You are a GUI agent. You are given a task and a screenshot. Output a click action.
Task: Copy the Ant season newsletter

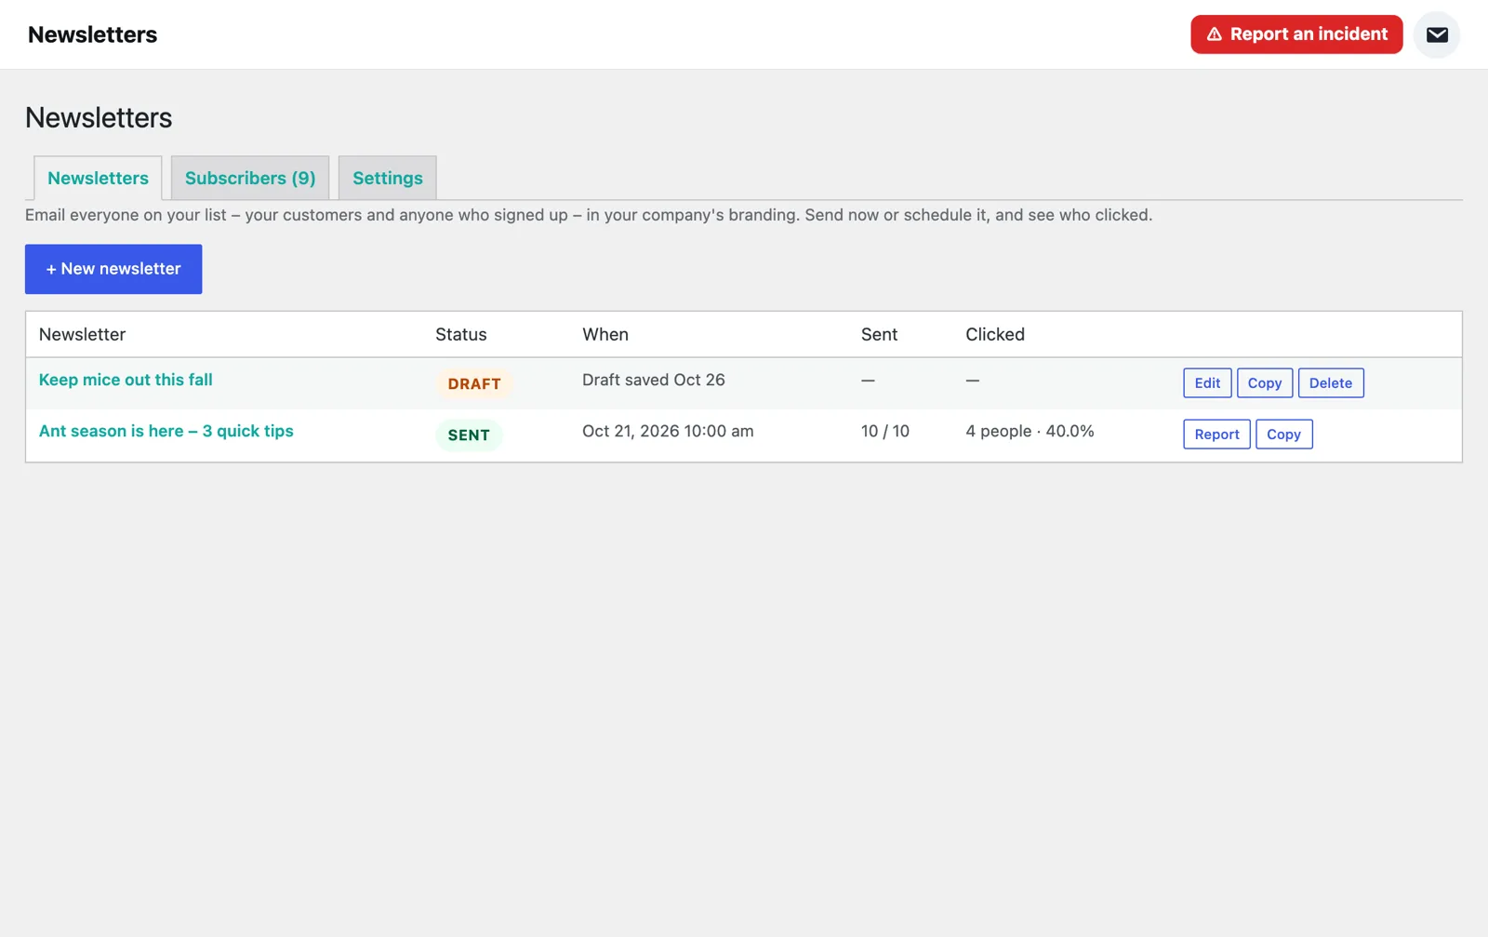(1283, 434)
